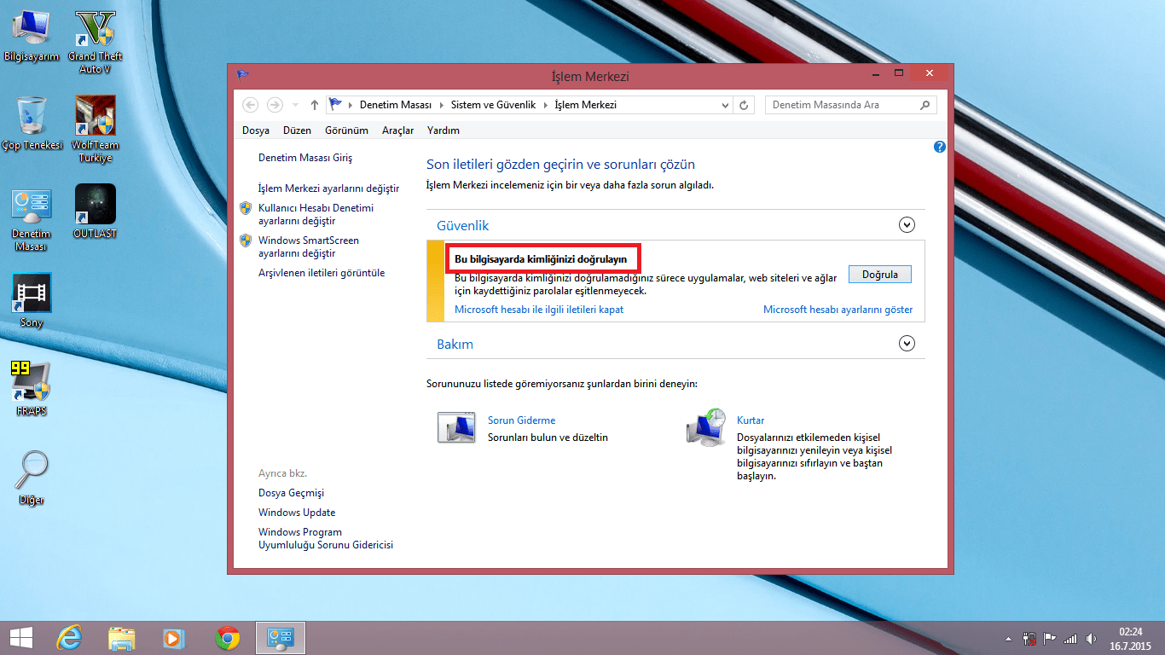The width and height of the screenshot is (1165, 655).
Task: Launch Internet Explorer from the taskbar
Action: [x=68, y=638]
